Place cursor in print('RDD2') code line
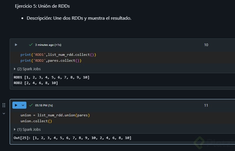 51,61
